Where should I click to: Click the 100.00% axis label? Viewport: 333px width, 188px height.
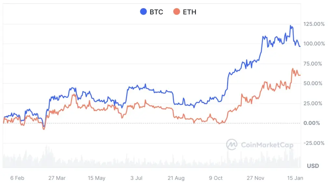pos(314,44)
